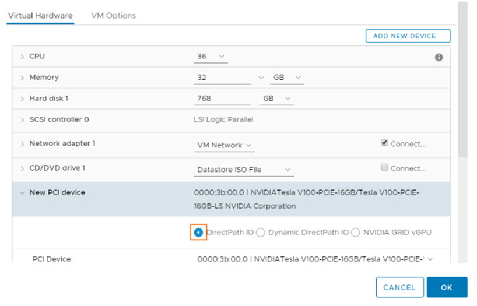Image resolution: width=477 pixels, height=306 pixels.
Task: Select Dynamic DirectPath IO option
Action: (x=261, y=233)
